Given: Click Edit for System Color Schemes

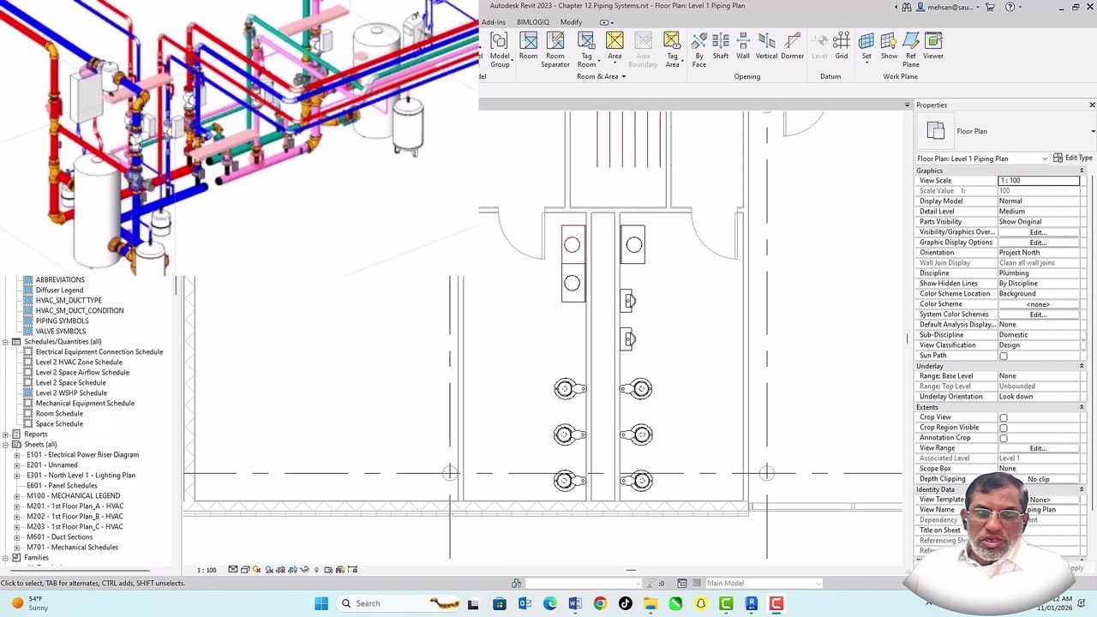Looking at the screenshot, I should pos(1038,314).
